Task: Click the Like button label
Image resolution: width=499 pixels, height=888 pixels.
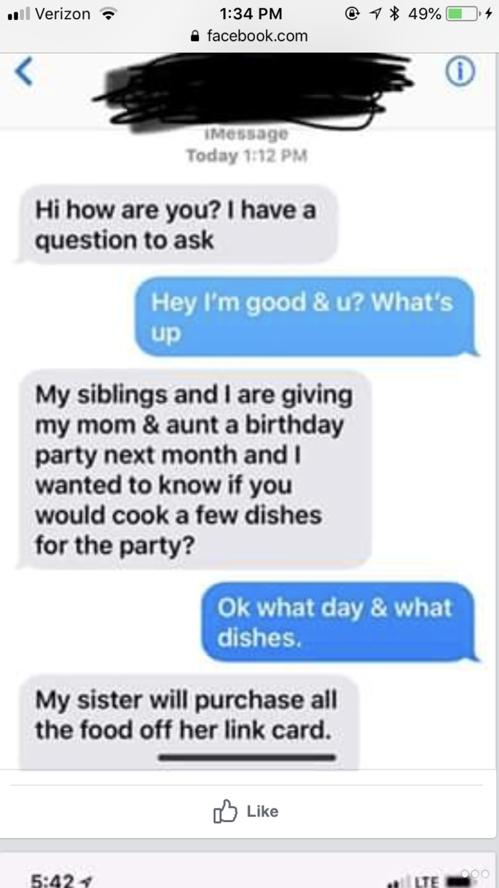Action: [262, 811]
